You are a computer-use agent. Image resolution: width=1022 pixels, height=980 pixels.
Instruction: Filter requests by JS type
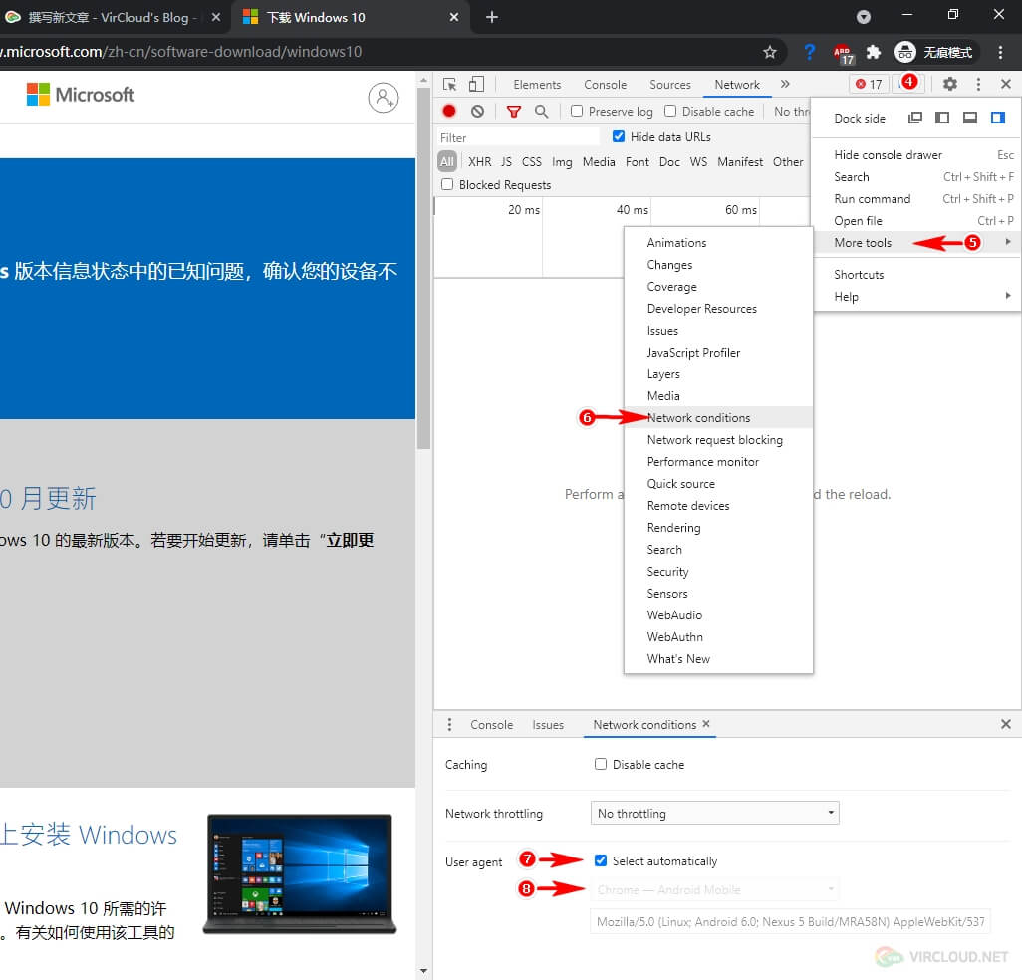click(x=506, y=161)
